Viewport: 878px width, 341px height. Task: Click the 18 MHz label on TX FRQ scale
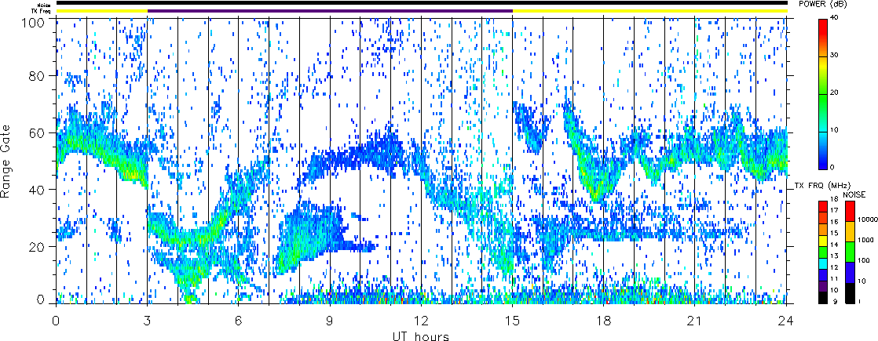[x=834, y=200]
